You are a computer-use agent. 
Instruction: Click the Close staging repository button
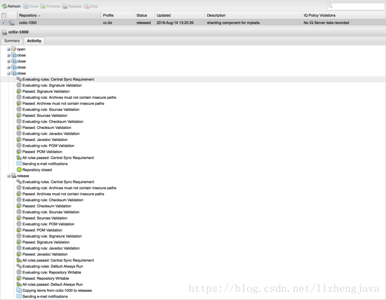(x=31, y=6)
